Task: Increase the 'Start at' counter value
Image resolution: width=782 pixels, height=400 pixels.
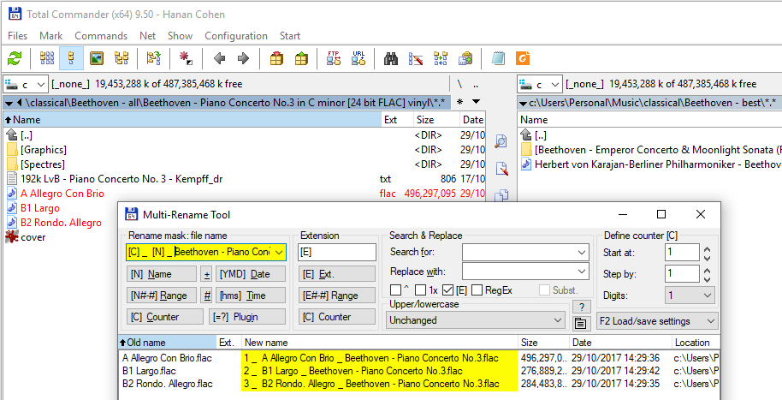Action: click(x=707, y=248)
